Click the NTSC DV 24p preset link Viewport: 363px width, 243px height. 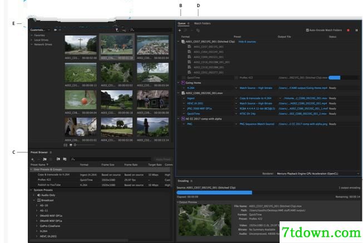coord(247,114)
